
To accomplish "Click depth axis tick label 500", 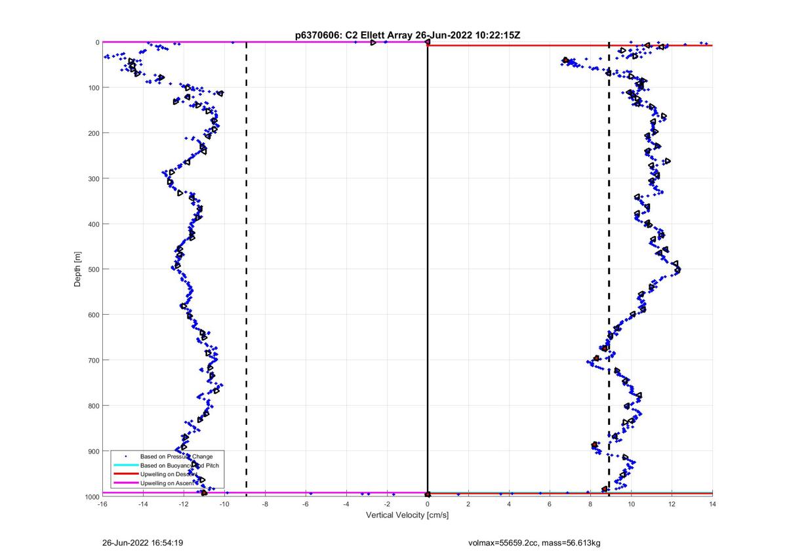I will (x=93, y=269).
